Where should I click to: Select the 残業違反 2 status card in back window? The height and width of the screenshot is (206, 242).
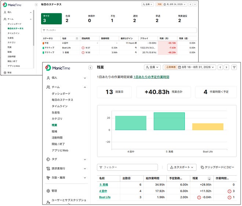[x=186, y=19]
